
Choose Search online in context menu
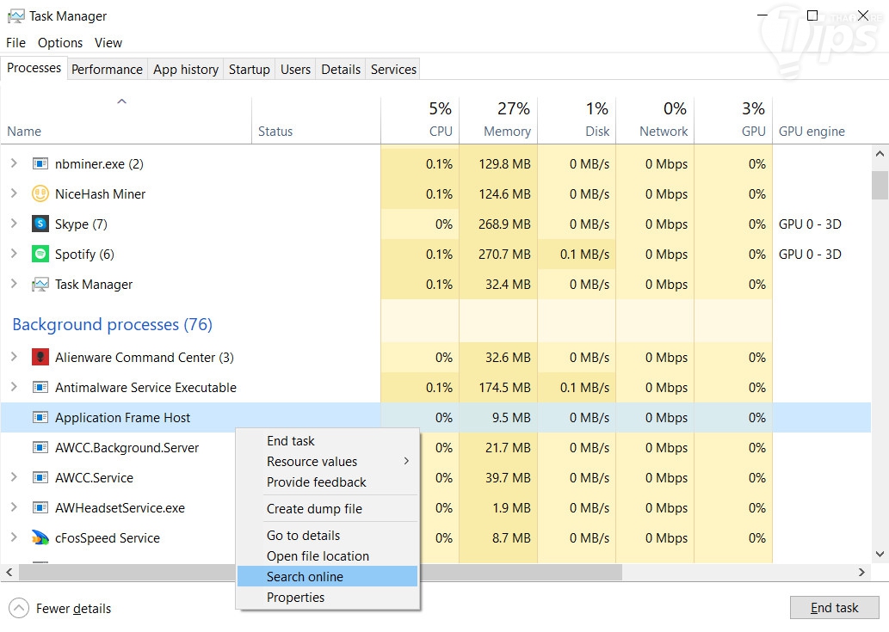click(305, 577)
